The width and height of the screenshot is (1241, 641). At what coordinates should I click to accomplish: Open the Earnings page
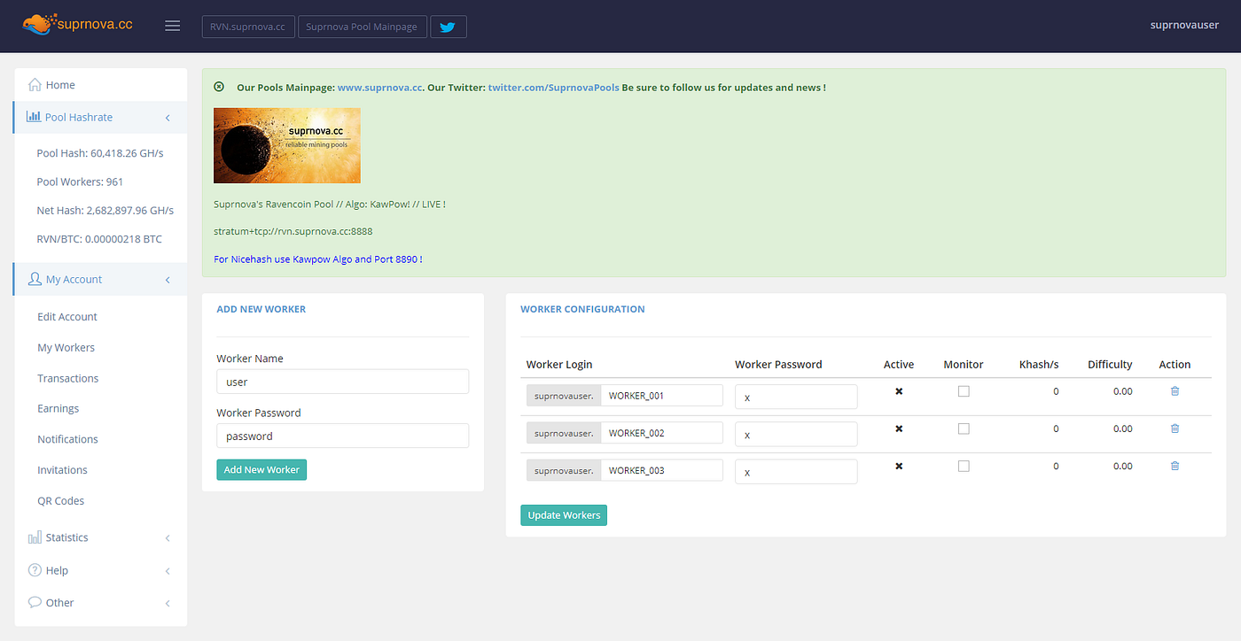tap(59, 408)
